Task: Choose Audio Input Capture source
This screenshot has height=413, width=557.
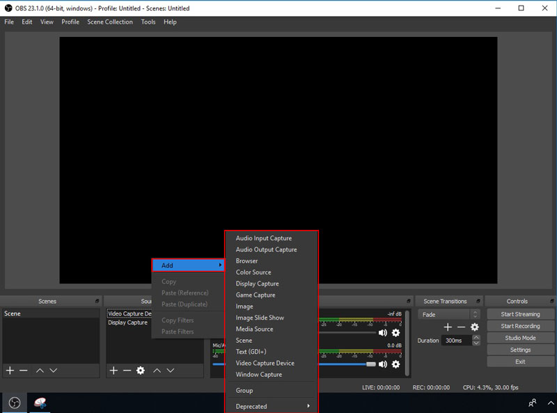Action: 272,238
